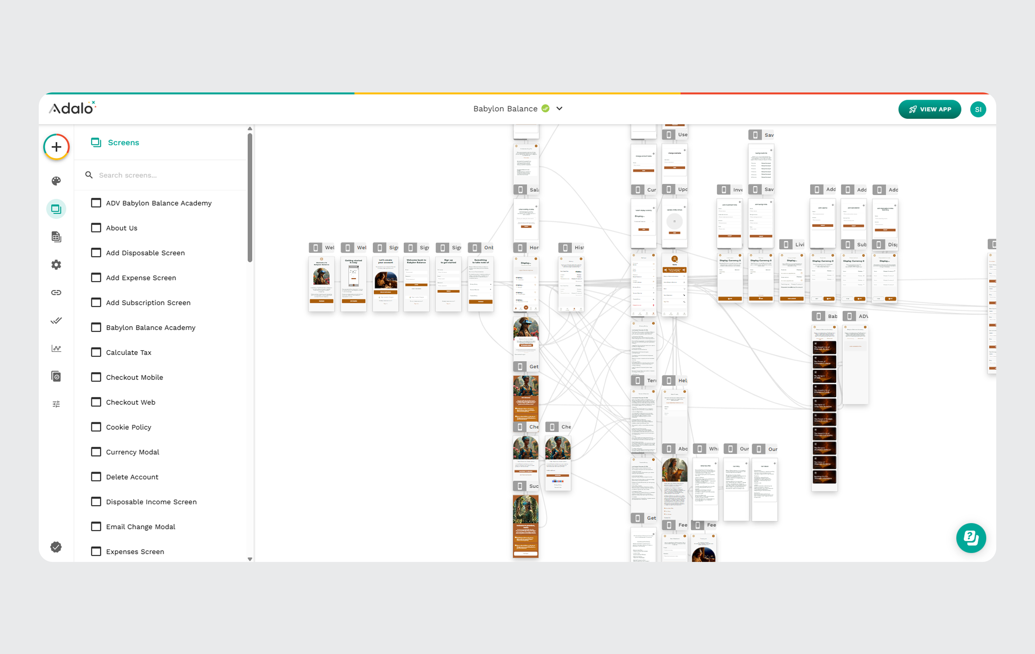Open the version history icon
Screen dimensions: 1035x654
[56, 376]
